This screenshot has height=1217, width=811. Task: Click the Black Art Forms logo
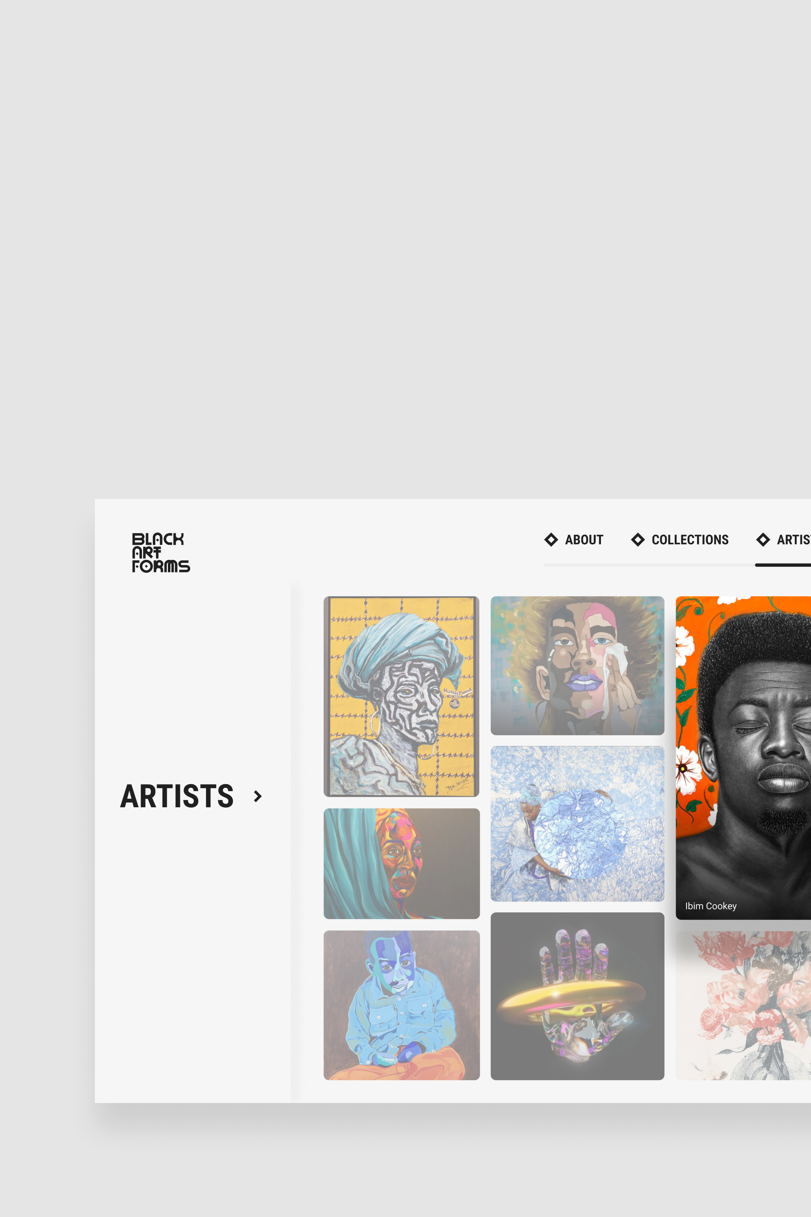[161, 553]
